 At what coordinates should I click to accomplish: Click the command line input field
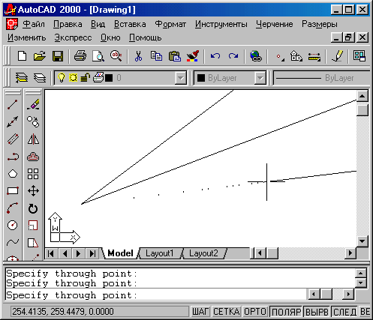[155, 295]
